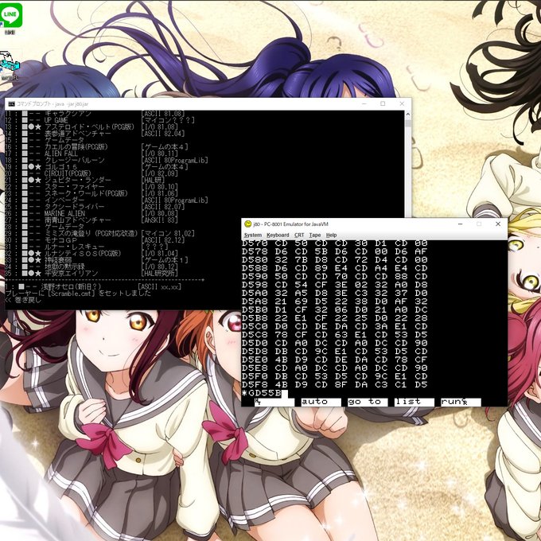The width and height of the screenshot is (541, 541).
Task: Close the j80 emulator window
Action: (498, 224)
